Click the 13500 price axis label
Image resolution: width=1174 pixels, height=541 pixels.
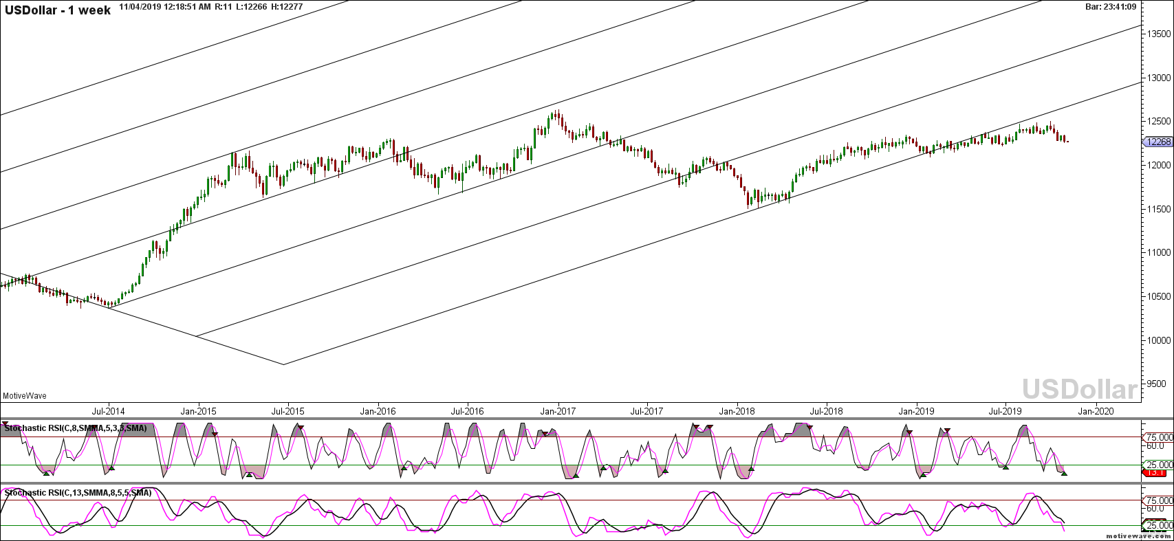pos(1157,34)
